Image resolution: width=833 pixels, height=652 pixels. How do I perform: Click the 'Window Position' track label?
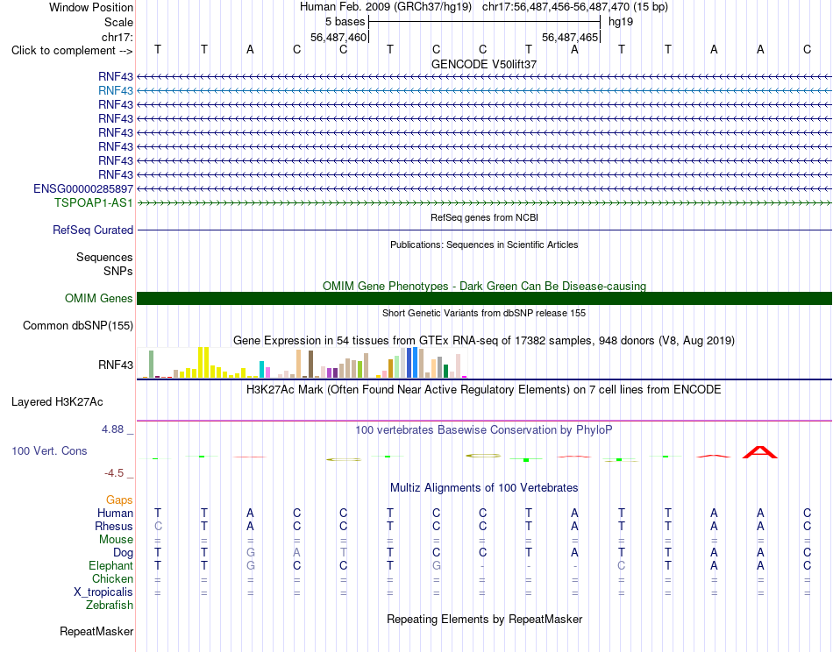91,7
